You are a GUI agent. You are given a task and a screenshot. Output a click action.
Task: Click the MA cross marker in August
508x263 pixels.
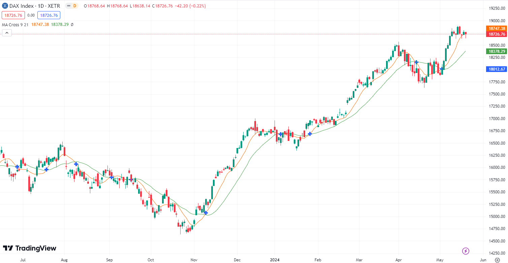tap(76, 164)
